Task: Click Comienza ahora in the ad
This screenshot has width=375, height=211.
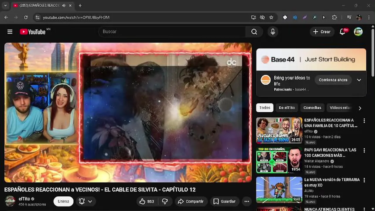Action: click(333, 80)
